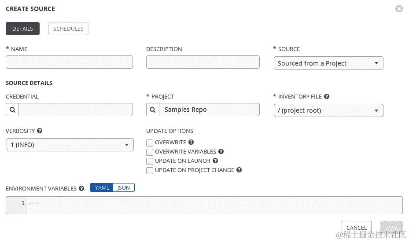Image resolution: width=409 pixels, height=242 pixels.
Task: Show help for the Overwrite option
Action: pos(191,143)
